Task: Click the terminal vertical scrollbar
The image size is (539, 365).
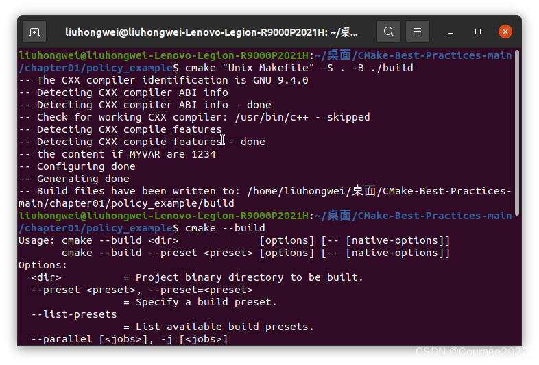Action: pyautogui.click(x=516, y=133)
